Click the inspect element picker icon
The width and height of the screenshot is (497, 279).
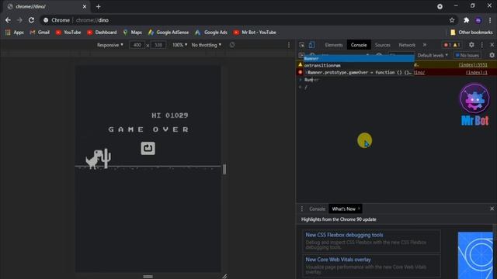coord(302,45)
